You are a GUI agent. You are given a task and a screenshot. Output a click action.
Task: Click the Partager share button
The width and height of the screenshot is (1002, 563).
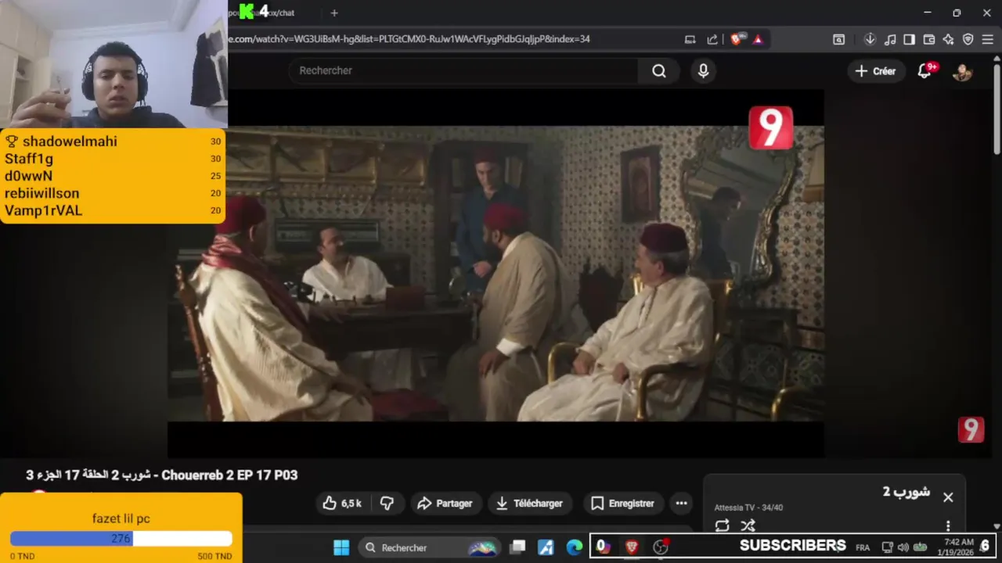coord(445,504)
